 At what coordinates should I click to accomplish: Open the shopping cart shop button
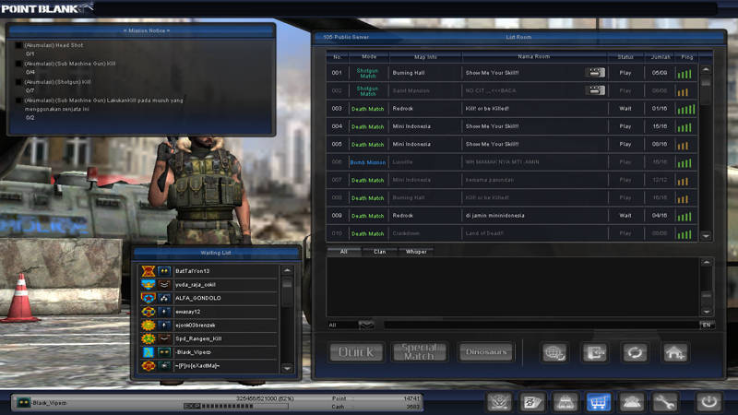[x=598, y=402]
